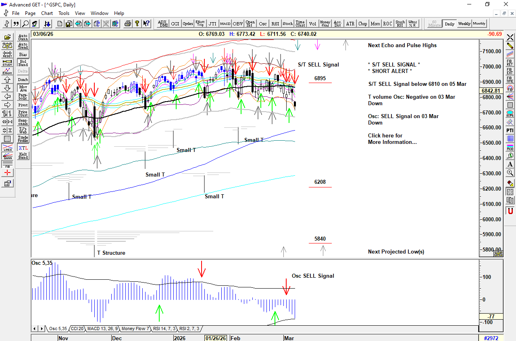Open the Chart menu
The height and width of the screenshot is (341, 516).
click(x=47, y=13)
